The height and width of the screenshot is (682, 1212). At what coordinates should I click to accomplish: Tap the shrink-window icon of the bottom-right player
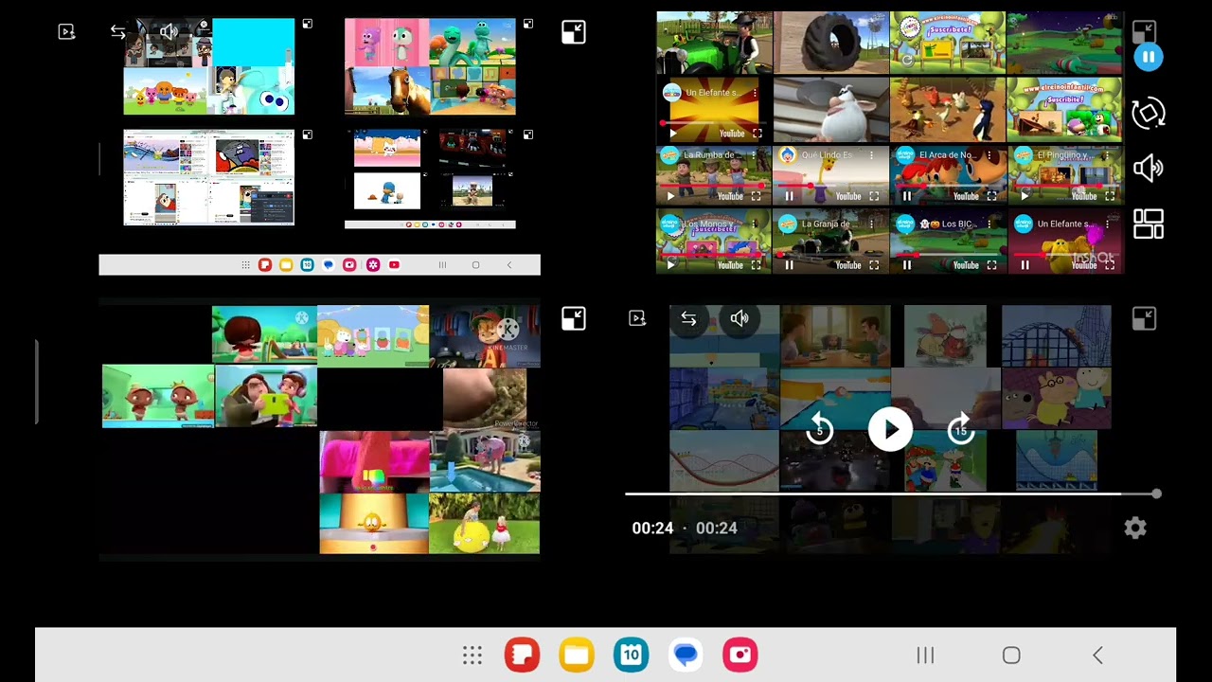tap(1144, 319)
